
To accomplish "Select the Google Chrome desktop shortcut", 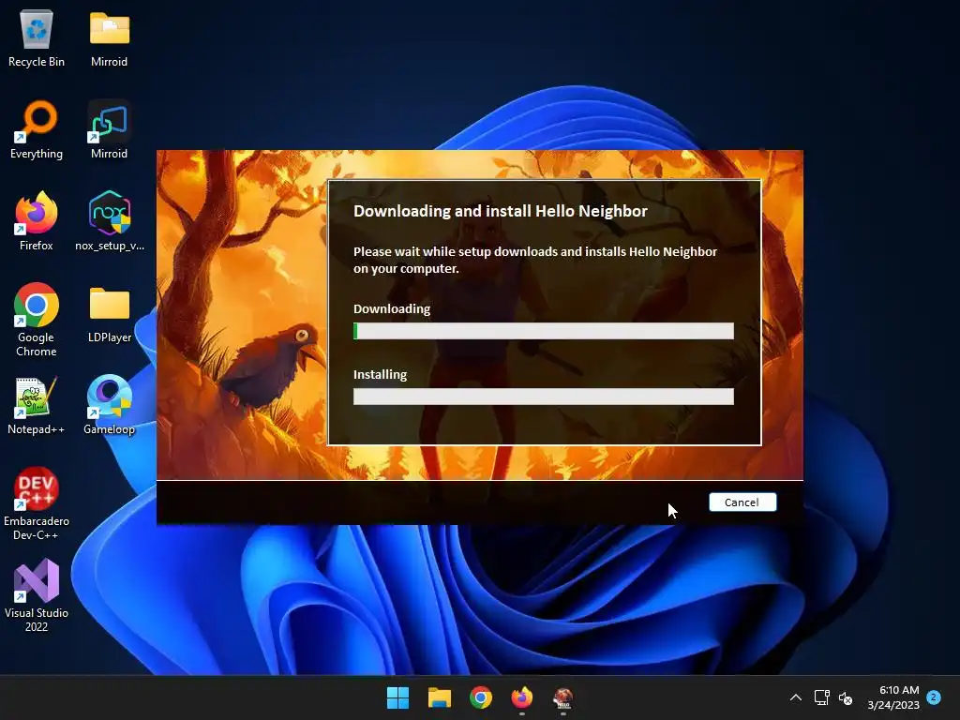I will pos(37,320).
